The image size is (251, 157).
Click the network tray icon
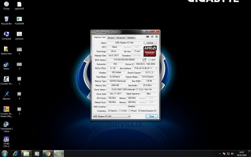tap(228, 154)
